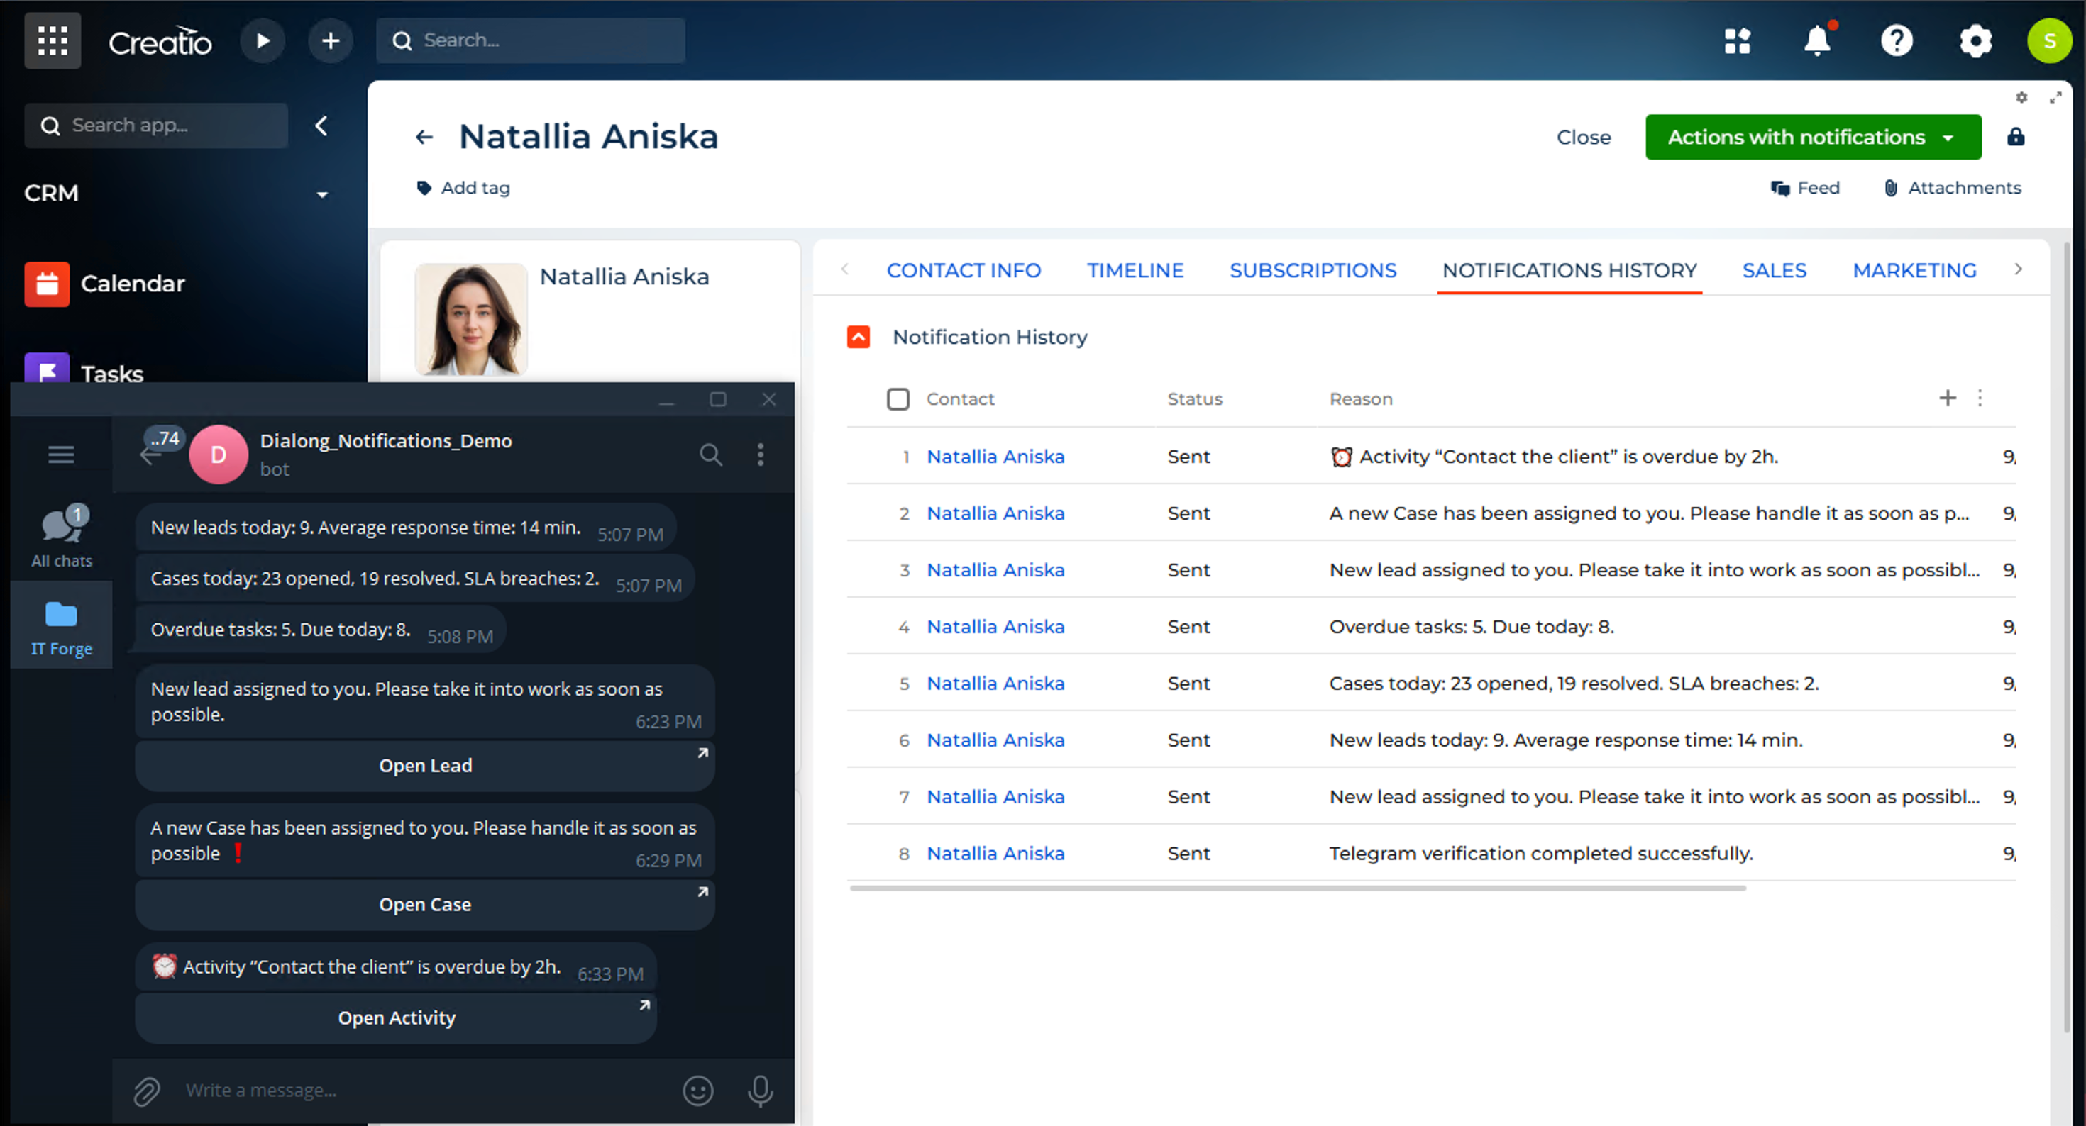Click the Open Lead button in chat
2086x1126 pixels.
(424, 765)
